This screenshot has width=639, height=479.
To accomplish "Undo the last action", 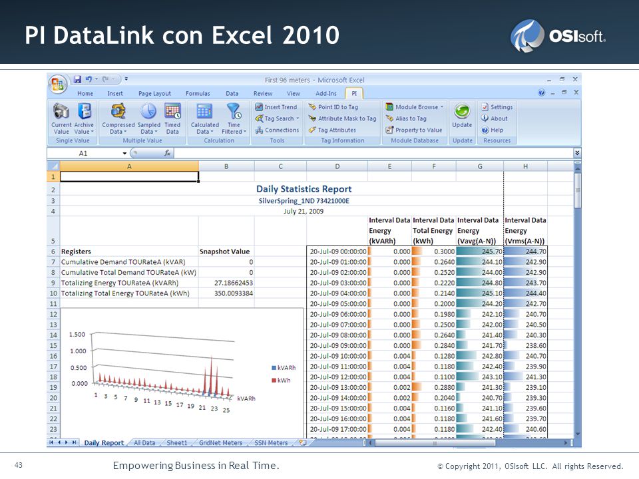I will (x=89, y=79).
